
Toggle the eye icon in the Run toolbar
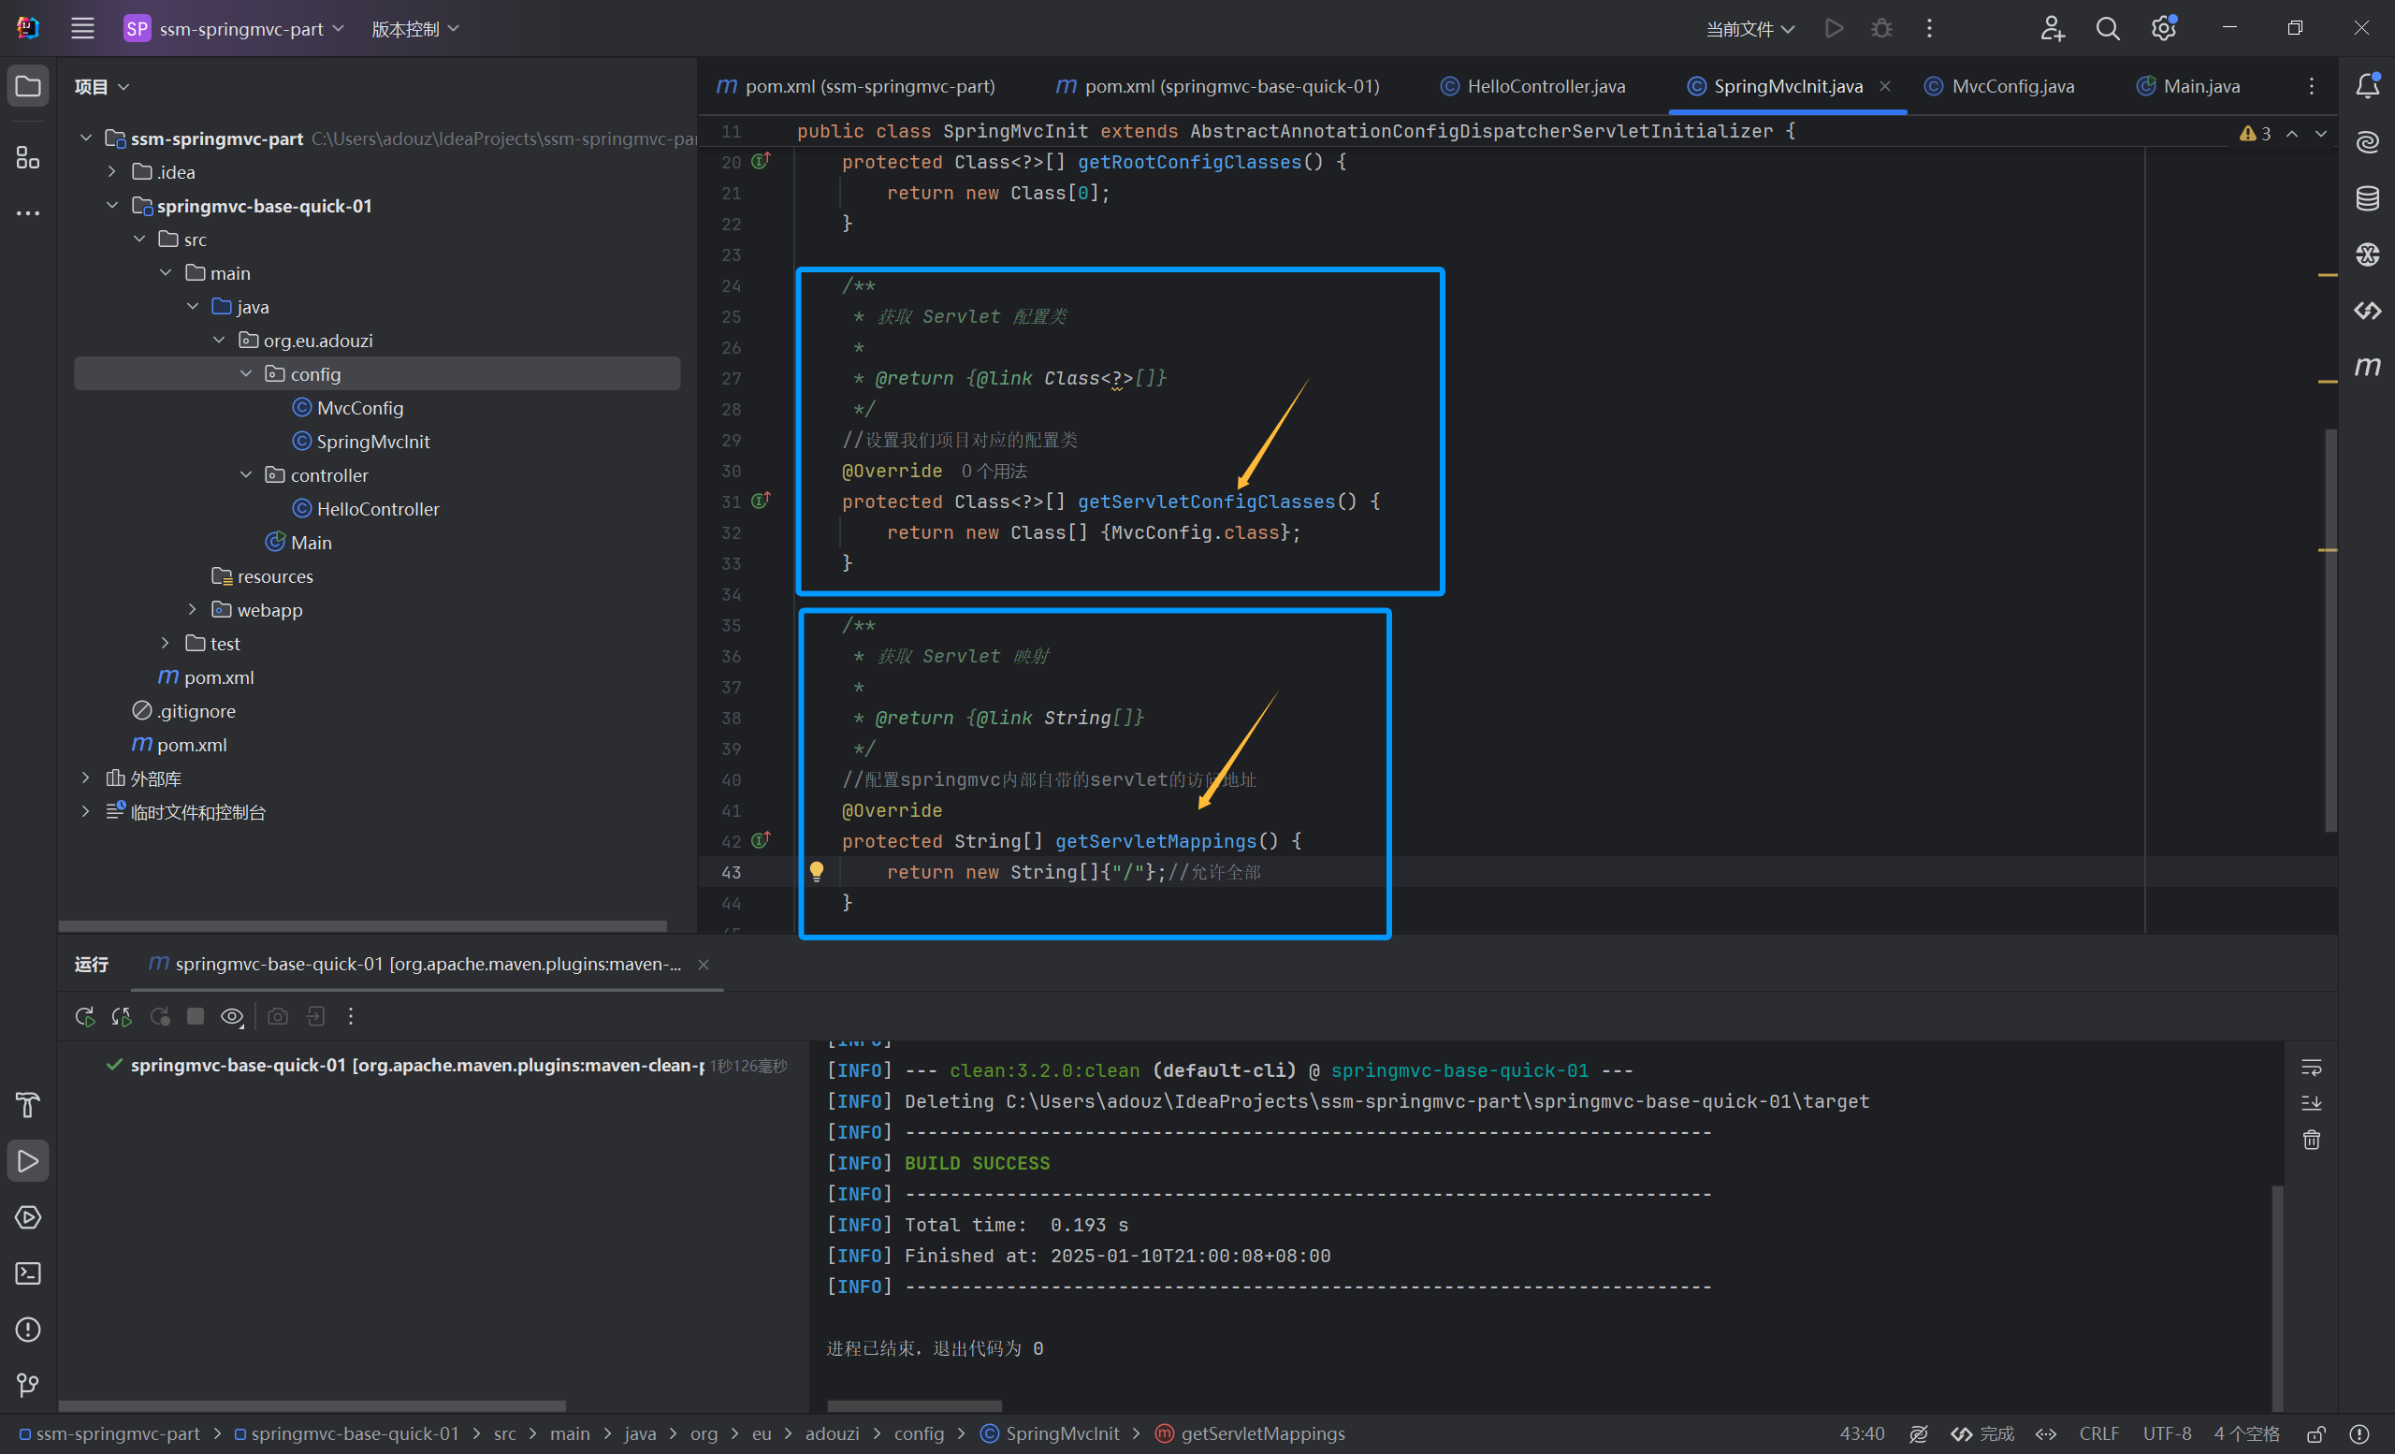tap(231, 1017)
